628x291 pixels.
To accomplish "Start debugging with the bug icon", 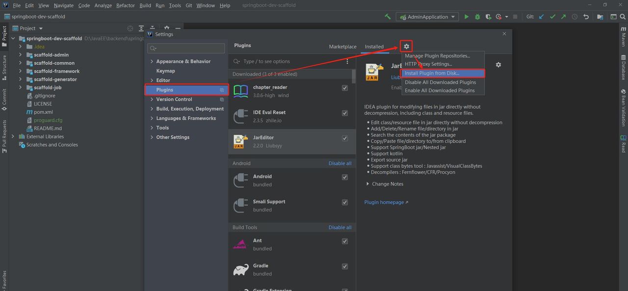I will tap(477, 17).
